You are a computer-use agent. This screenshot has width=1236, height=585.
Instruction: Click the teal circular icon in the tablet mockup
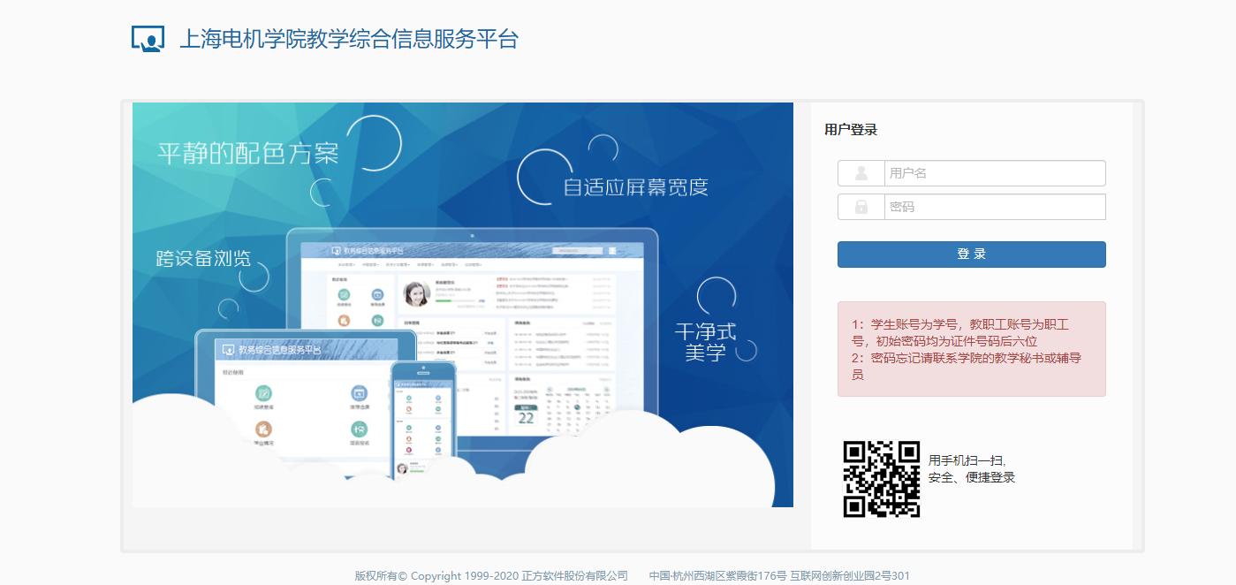[262, 393]
